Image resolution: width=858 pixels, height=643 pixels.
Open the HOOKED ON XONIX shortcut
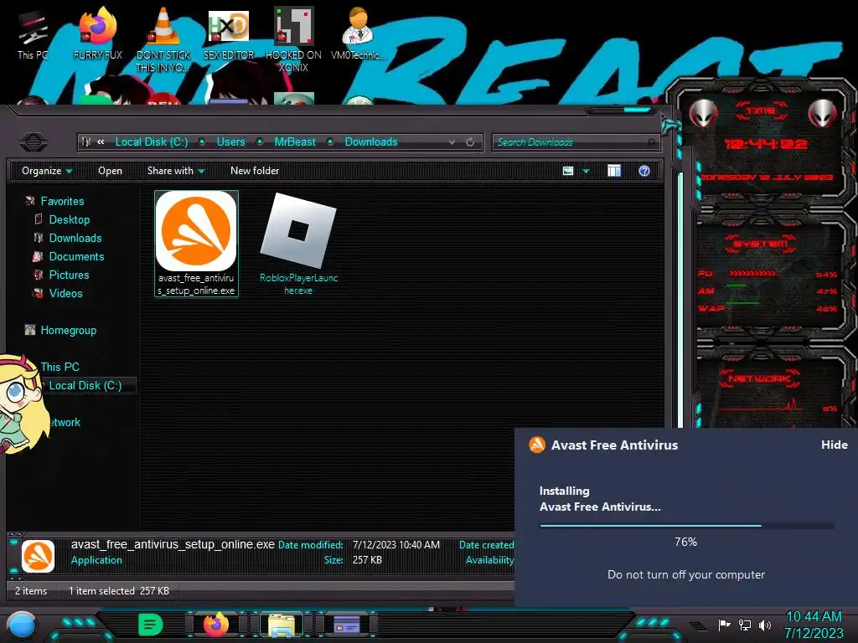click(x=293, y=39)
